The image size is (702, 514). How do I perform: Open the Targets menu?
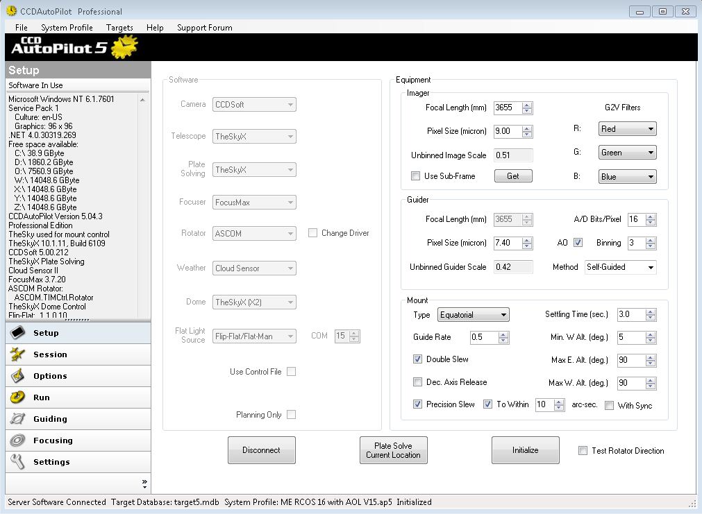click(x=119, y=27)
